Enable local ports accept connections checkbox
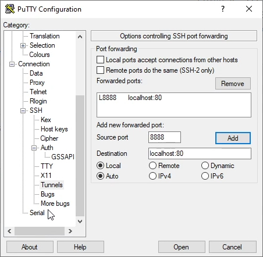The image size is (263, 257). (100, 60)
